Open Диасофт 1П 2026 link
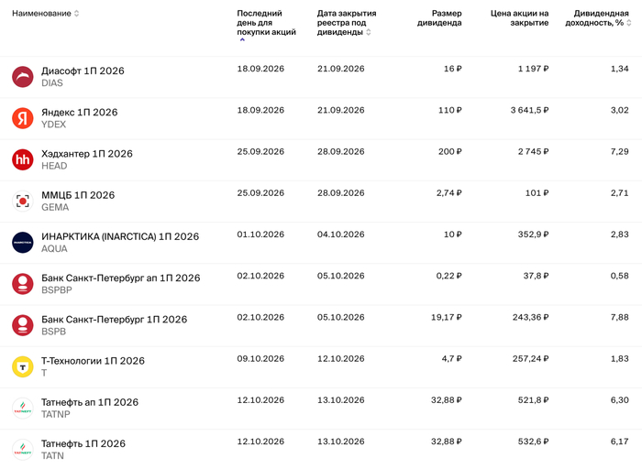This screenshot has width=642, height=469. 83,71
